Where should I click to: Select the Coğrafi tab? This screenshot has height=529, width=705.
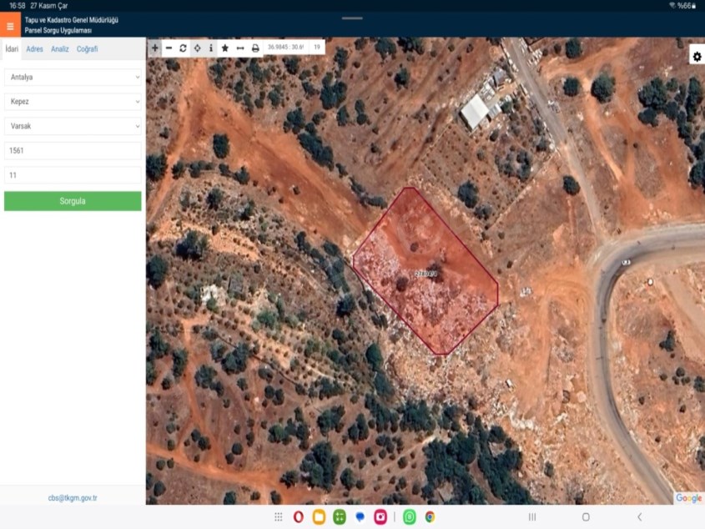click(x=88, y=49)
